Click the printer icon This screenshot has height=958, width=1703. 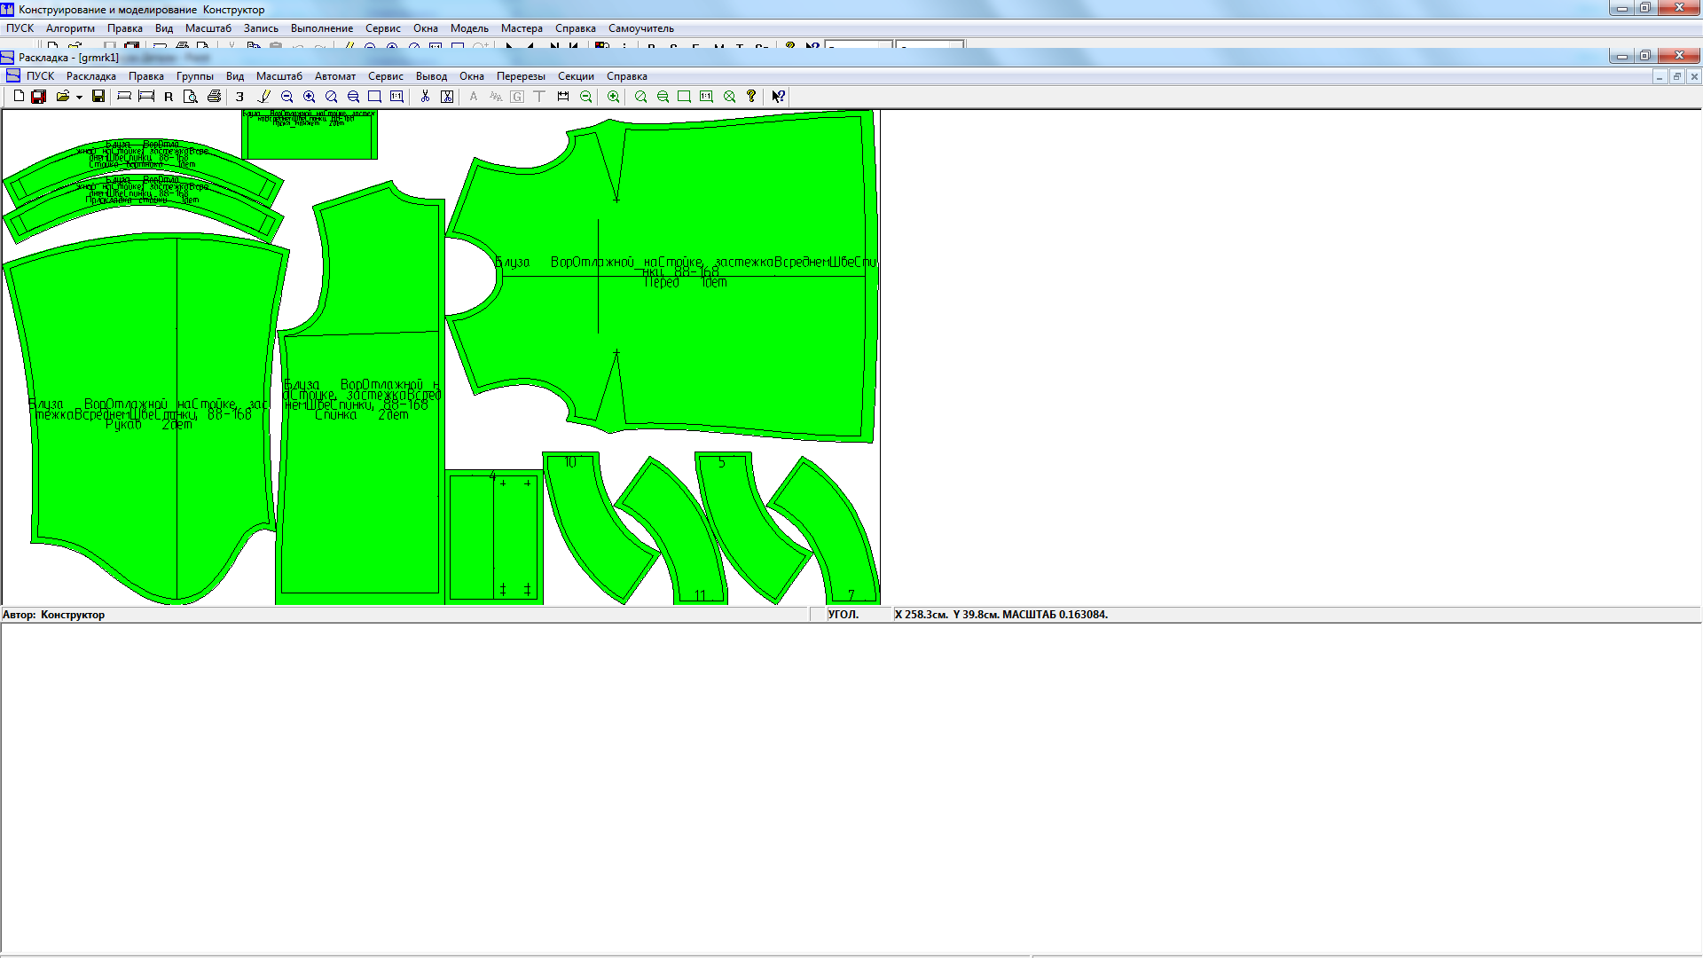(x=214, y=97)
